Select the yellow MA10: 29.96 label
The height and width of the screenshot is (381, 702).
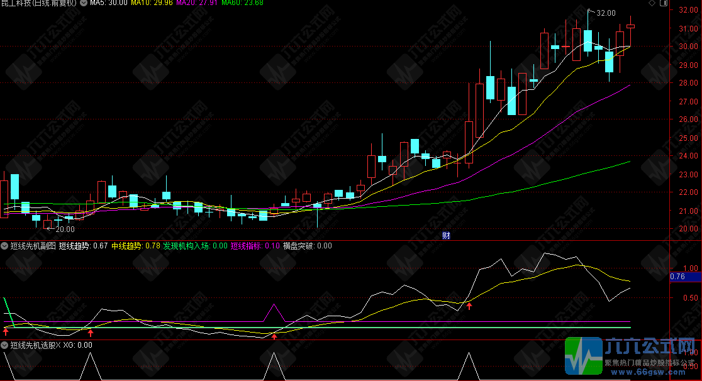(152, 3)
